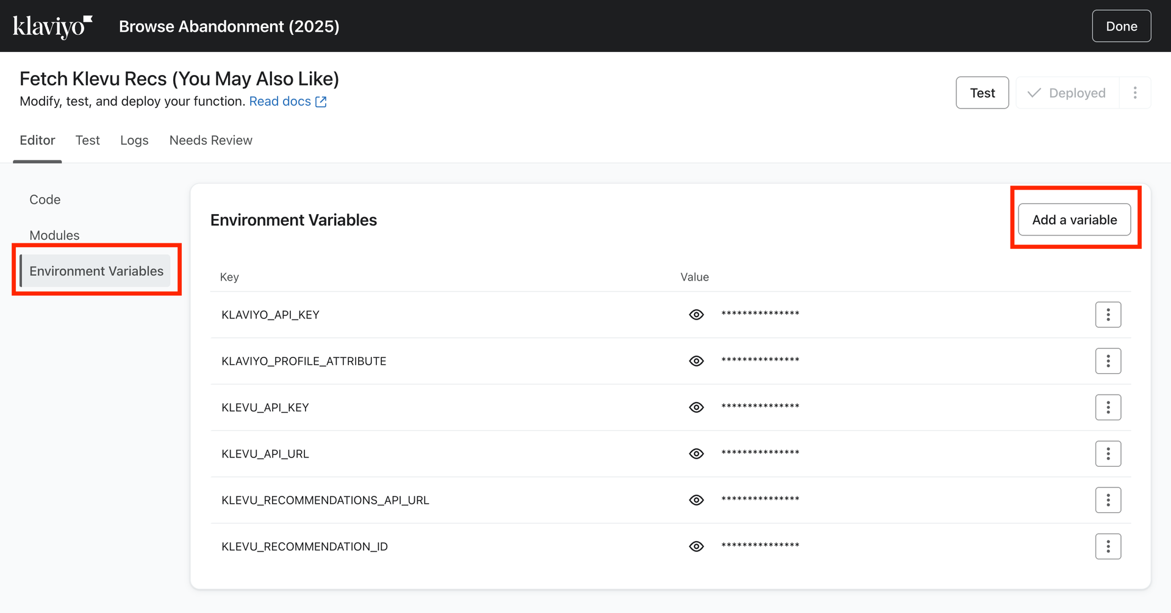Show the KLAVIYO_PROFILE_ATTRIBUTE hidden value
Viewport: 1171px width, 613px height.
(x=696, y=361)
